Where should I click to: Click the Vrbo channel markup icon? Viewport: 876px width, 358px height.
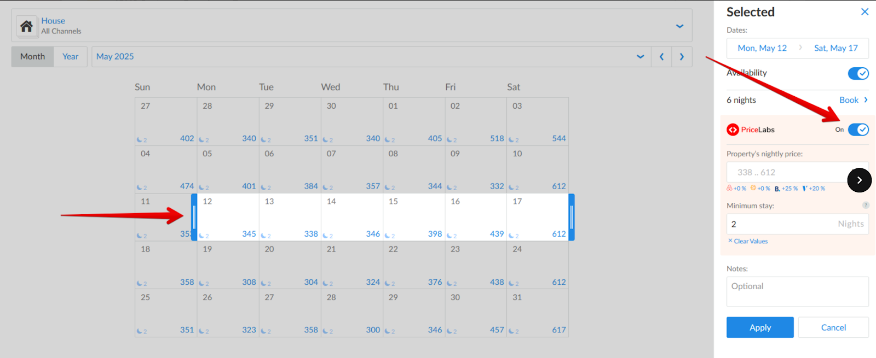[x=805, y=189]
